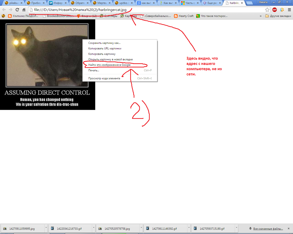This screenshot has height=234, width=293.
Task: Choose Просмотр кода элемента
Action: point(120,78)
